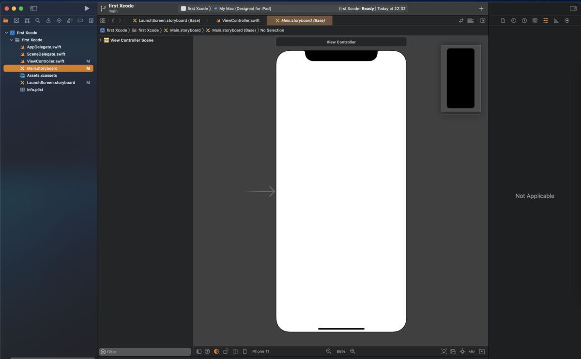Open the editor options lines menu
This screenshot has width=581, height=359.
click(471, 20)
